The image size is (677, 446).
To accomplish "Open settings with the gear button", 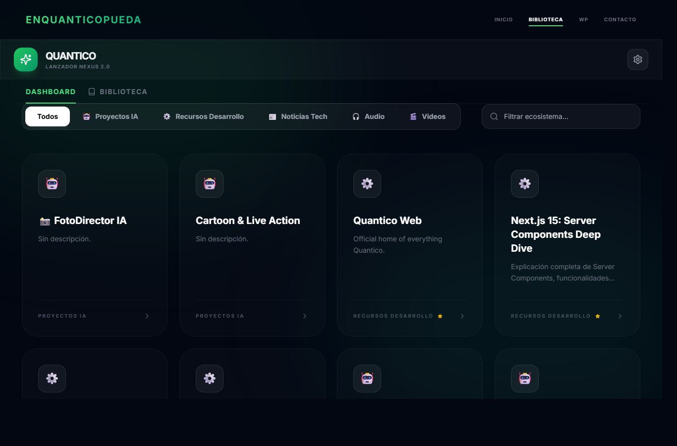I will pyautogui.click(x=638, y=59).
